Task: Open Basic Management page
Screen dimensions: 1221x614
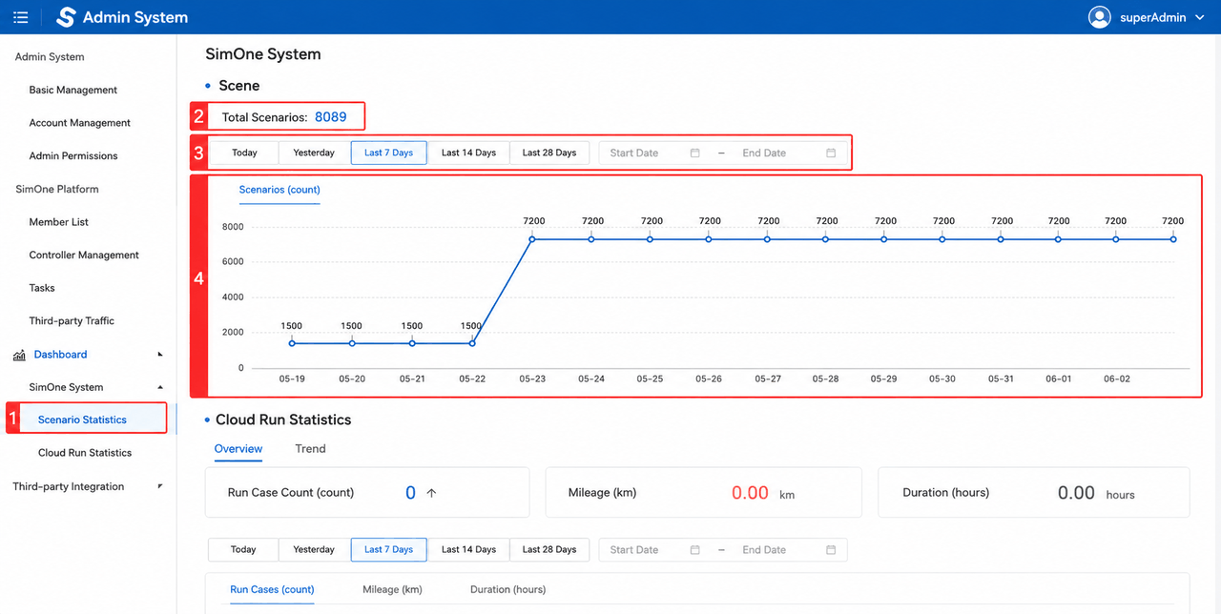Action: (73, 90)
